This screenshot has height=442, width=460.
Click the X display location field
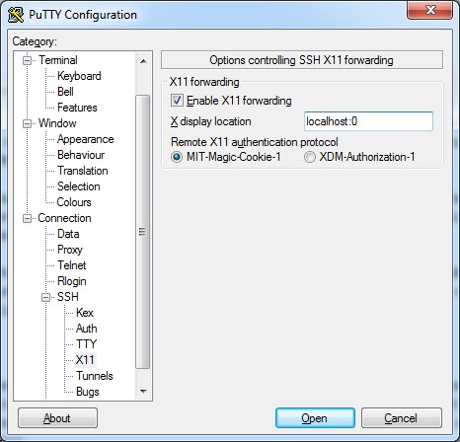pyautogui.click(x=368, y=121)
